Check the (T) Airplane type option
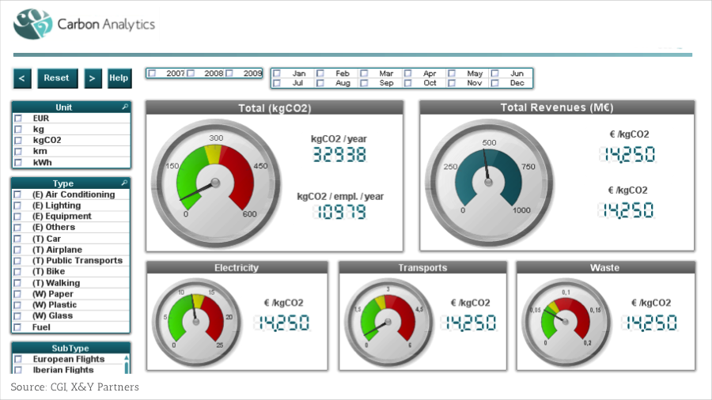Screen dimensions: 712x400 [x=18, y=250]
